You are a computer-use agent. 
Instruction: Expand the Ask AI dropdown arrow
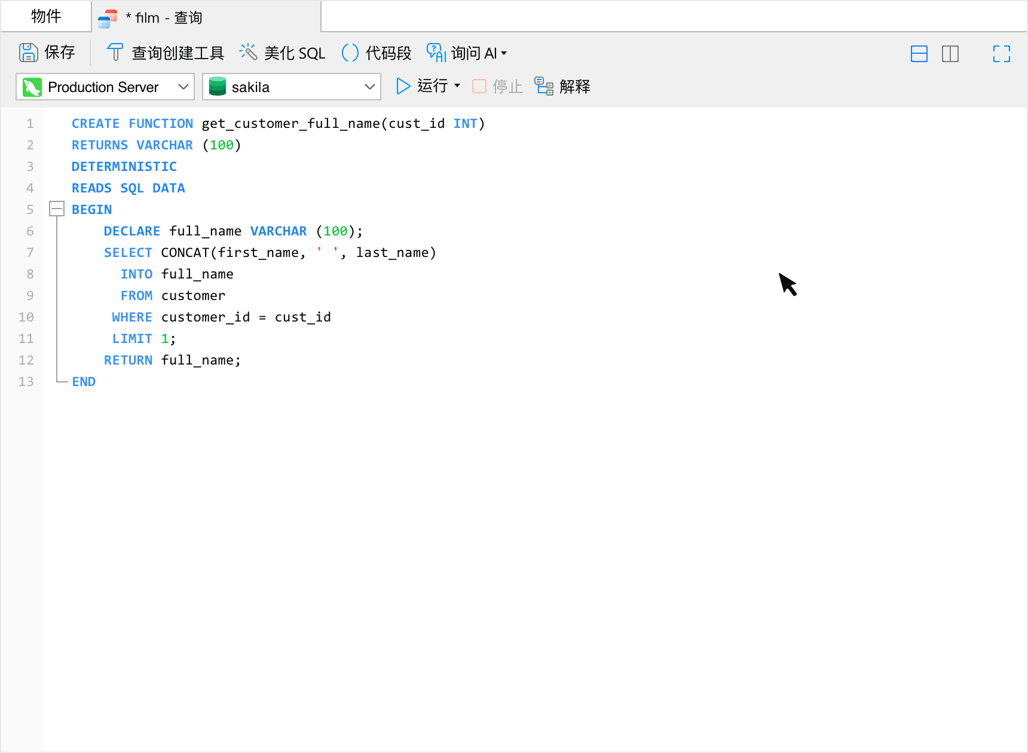(x=504, y=53)
